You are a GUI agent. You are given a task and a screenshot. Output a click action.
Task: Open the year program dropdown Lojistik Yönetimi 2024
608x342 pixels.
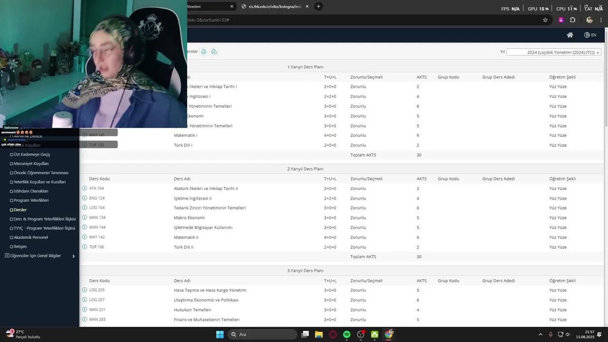[x=554, y=52]
